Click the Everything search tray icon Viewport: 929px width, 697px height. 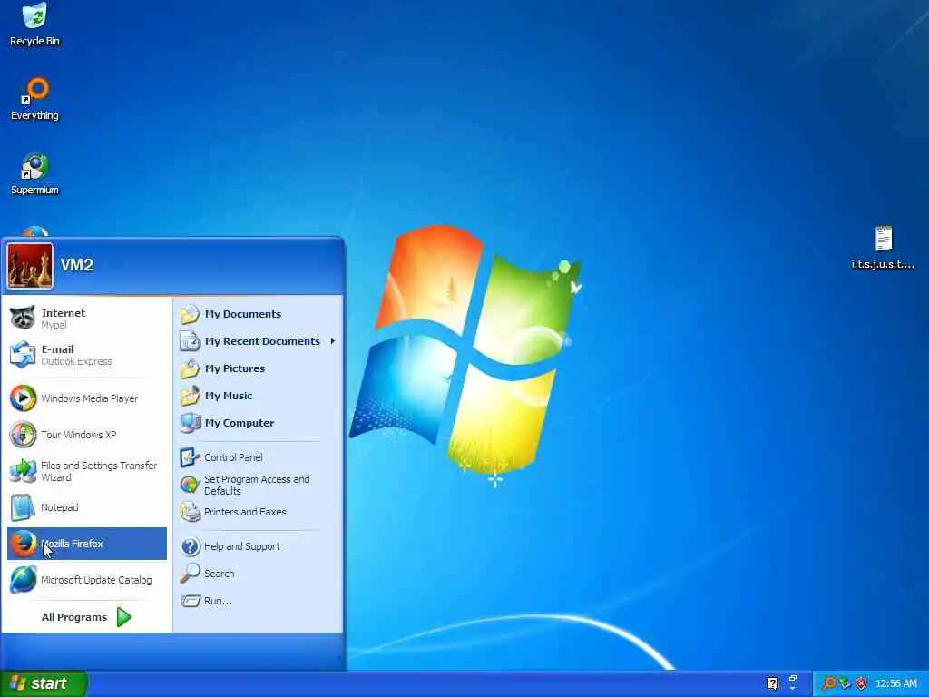[x=829, y=684]
